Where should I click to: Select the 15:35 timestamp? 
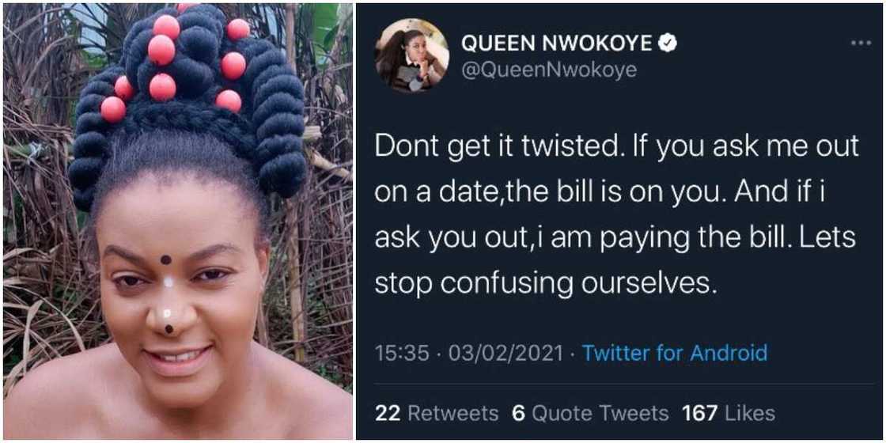coord(403,354)
